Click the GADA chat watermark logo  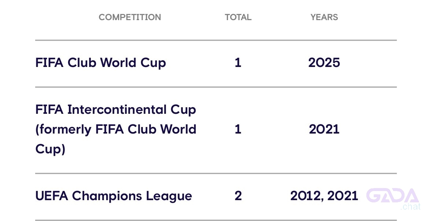(x=393, y=199)
